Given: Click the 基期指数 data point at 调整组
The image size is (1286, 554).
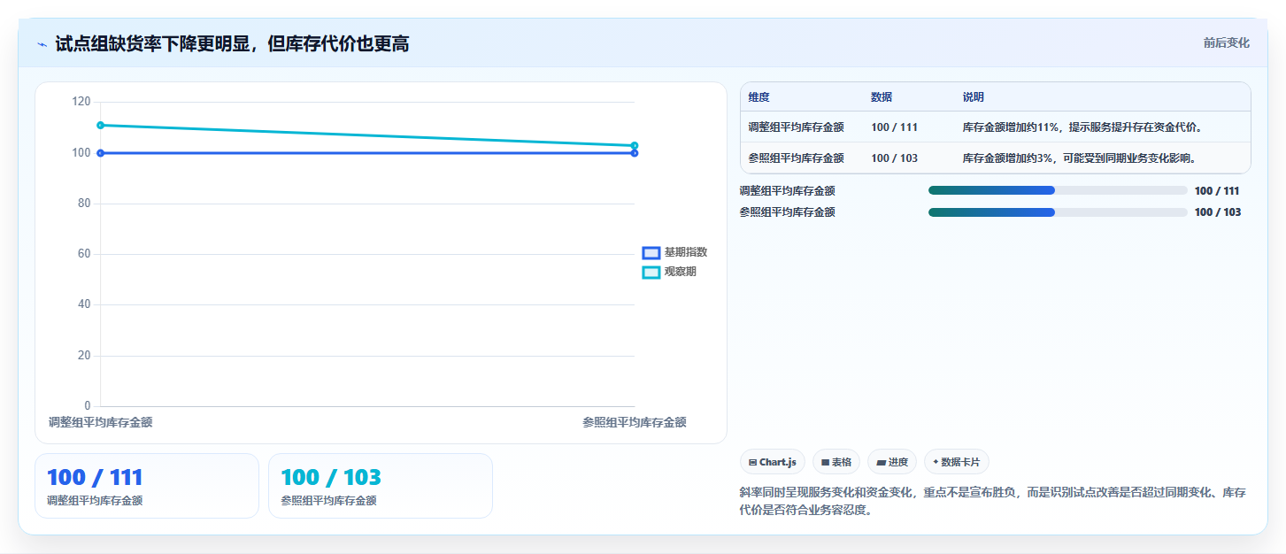Looking at the screenshot, I should click(101, 153).
